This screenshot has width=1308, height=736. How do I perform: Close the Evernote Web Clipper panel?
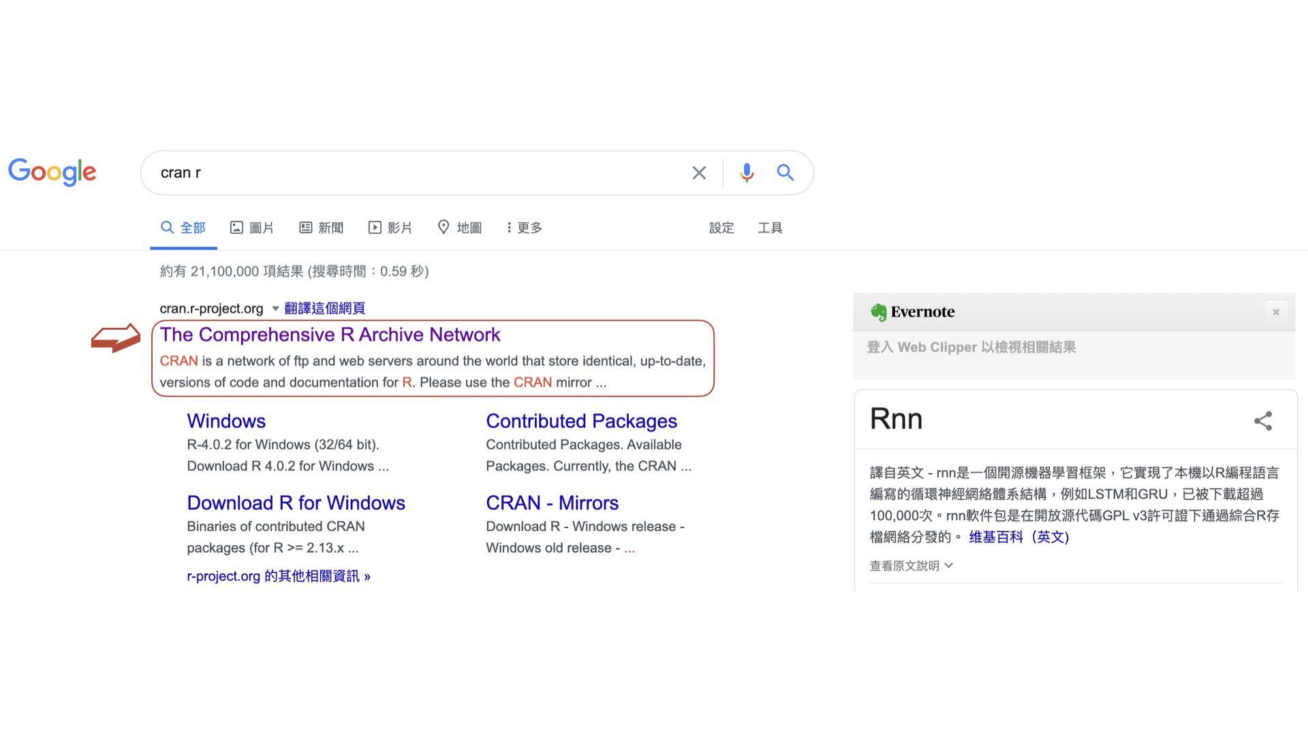(1276, 312)
